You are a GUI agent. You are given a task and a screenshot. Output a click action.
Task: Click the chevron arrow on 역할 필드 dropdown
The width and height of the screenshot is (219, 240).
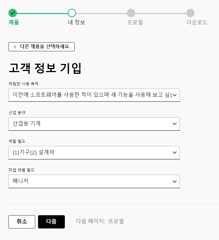[x=174, y=153]
